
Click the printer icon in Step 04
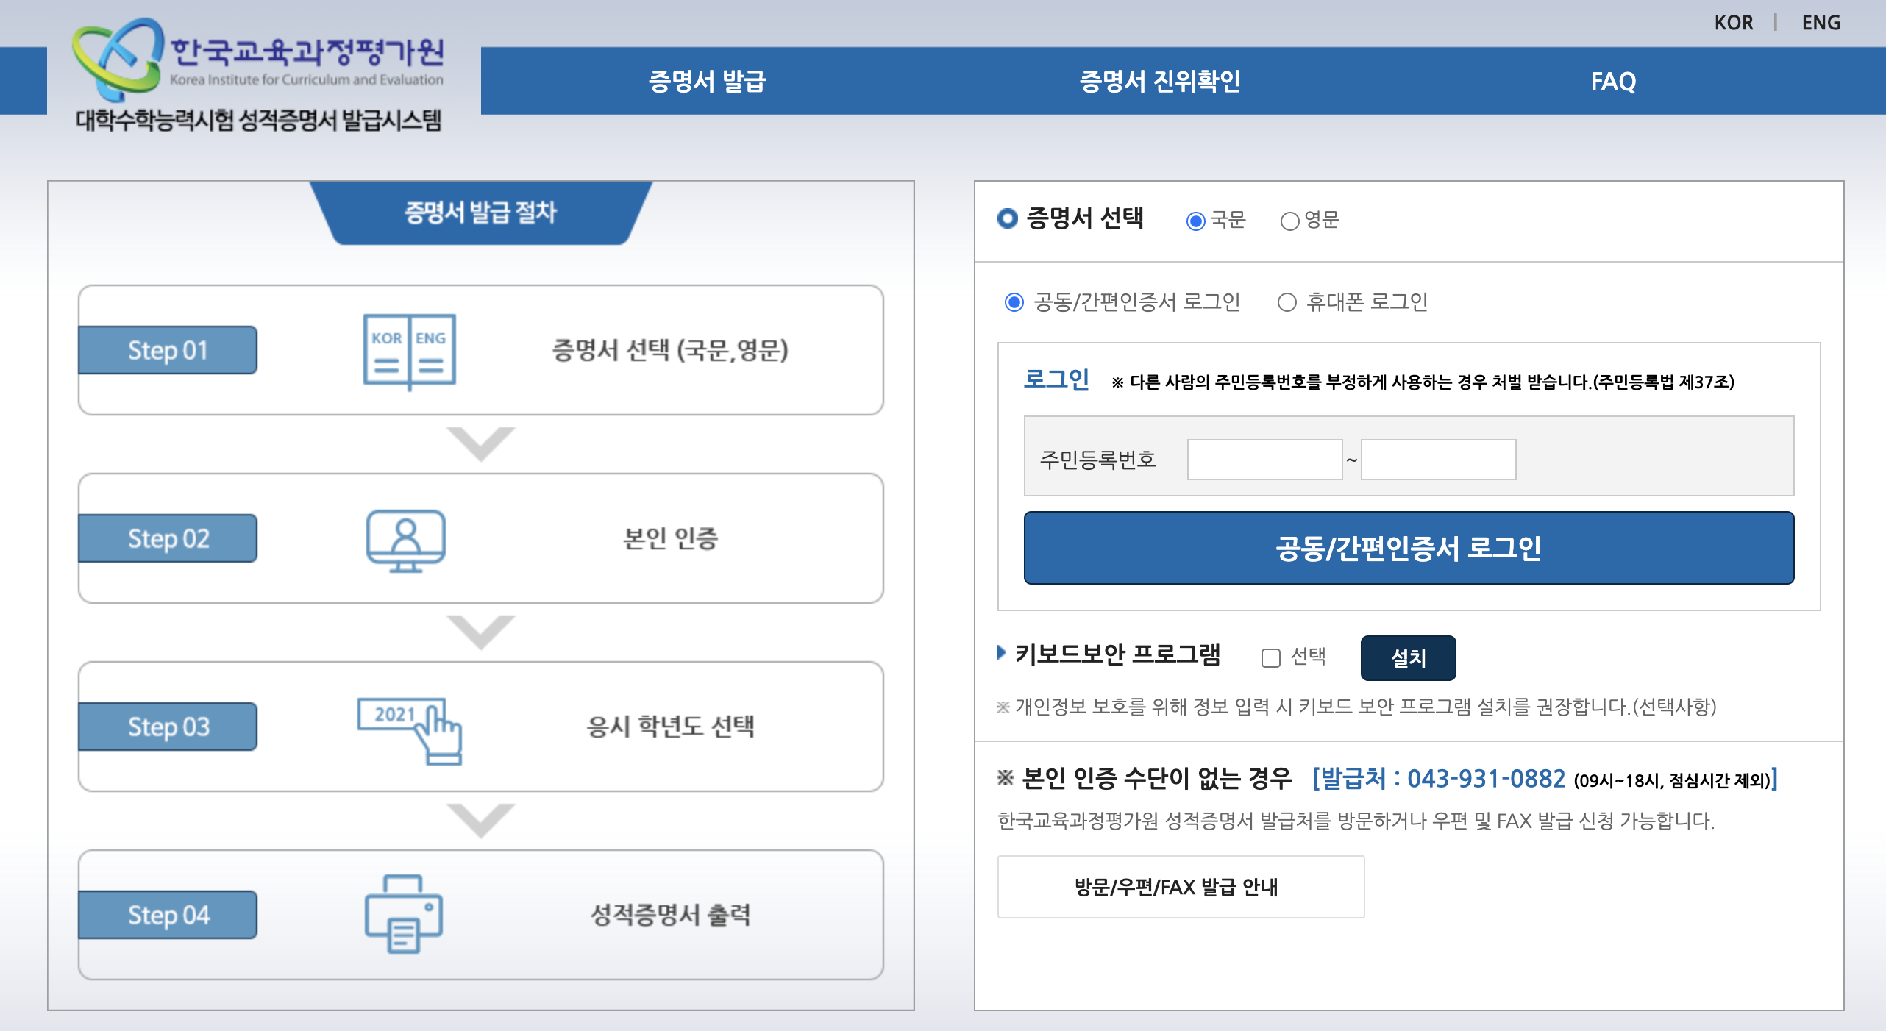pyautogui.click(x=403, y=914)
